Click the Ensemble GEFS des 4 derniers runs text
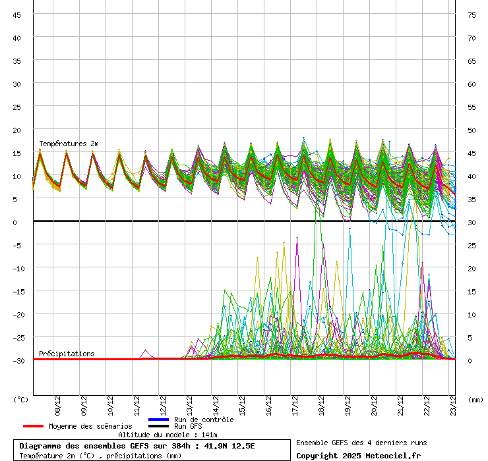 pos(361,443)
